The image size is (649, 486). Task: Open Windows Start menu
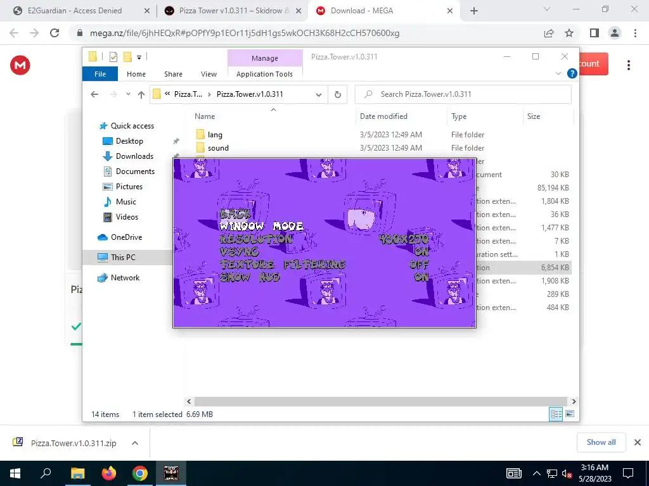click(x=15, y=473)
